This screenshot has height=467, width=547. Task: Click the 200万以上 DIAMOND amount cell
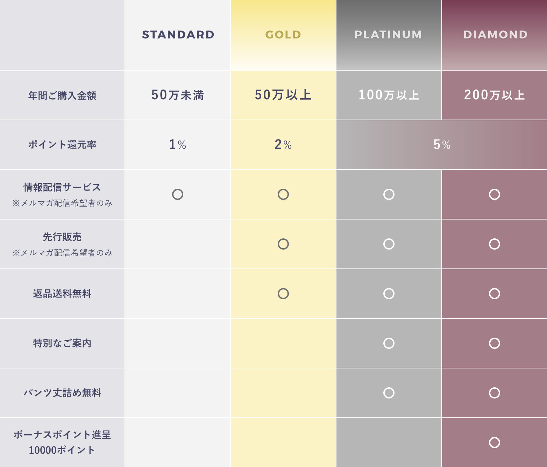pyautogui.click(x=495, y=95)
